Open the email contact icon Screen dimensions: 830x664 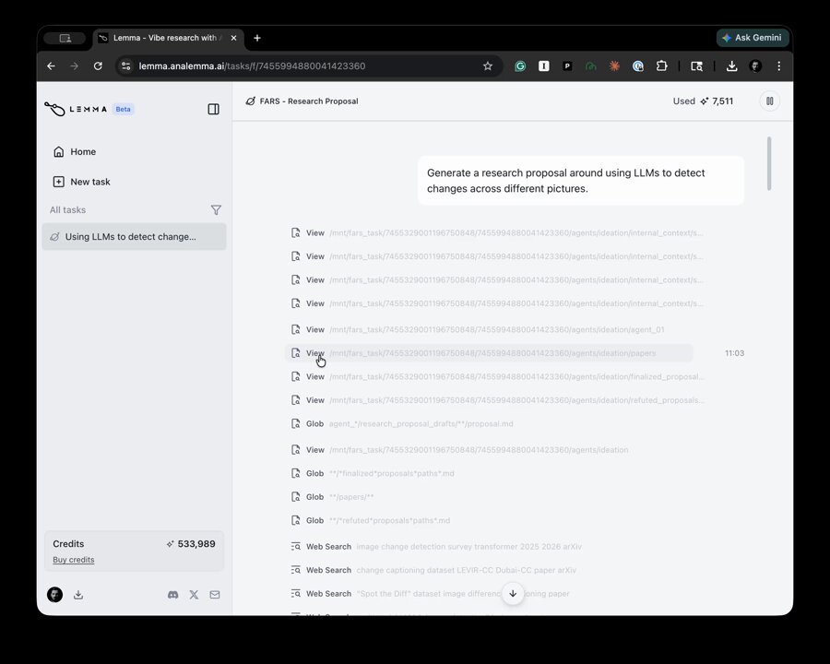point(214,595)
